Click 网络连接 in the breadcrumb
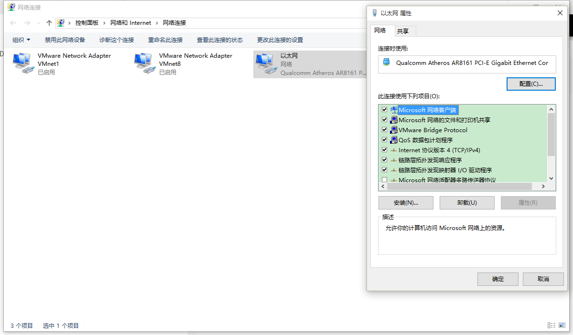573x335 pixels. pyautogui.click(x=174, y=23)
